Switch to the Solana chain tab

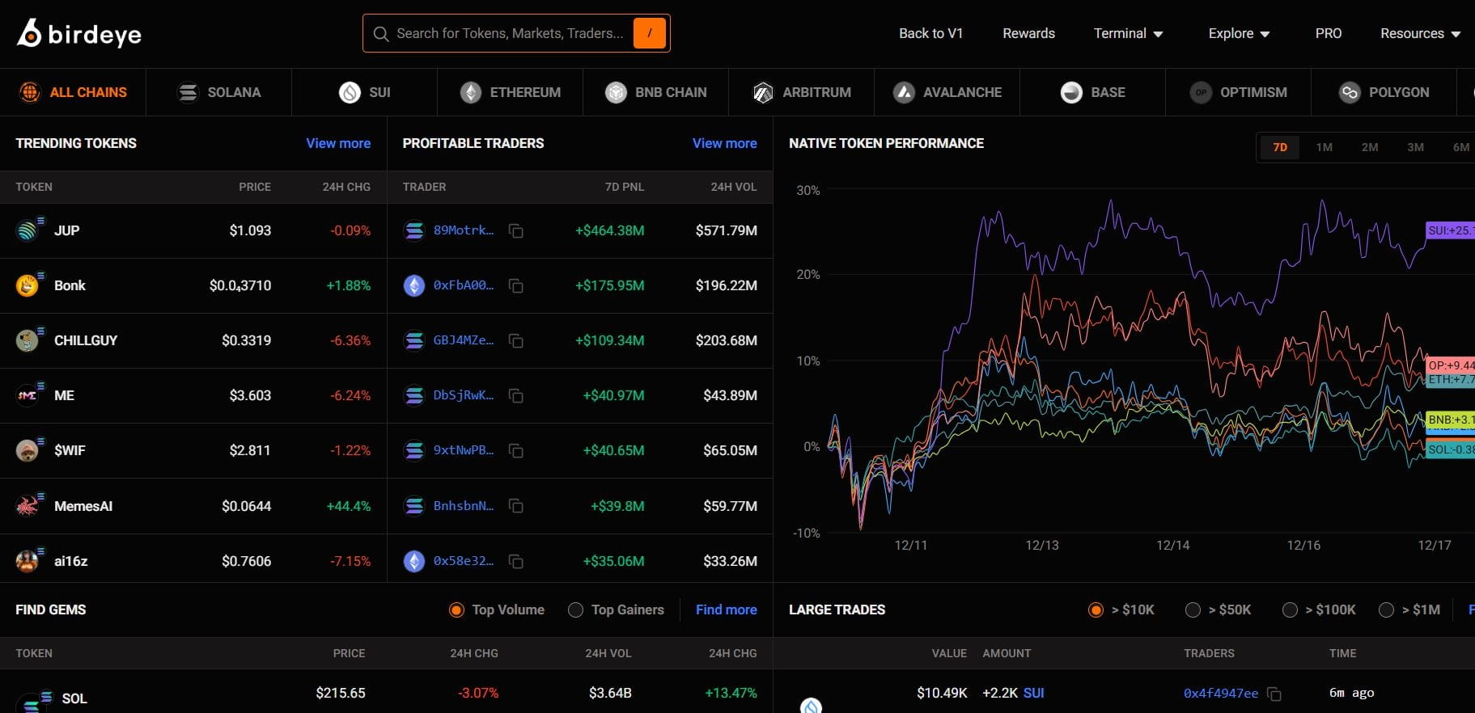click(219, 92)
